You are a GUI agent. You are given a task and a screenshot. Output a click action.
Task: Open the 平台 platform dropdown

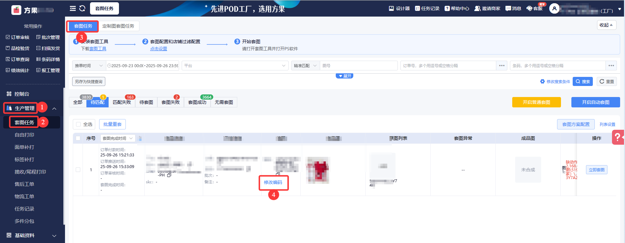(235, 66)
